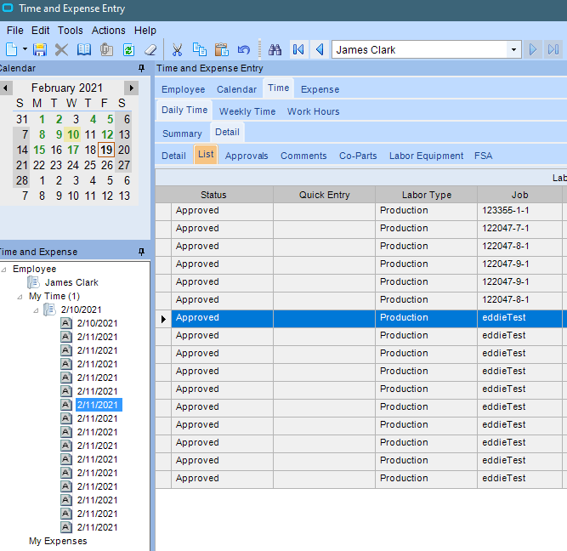
Task: Click the Delete (X) toolbar icon
Action: (61, 50)
